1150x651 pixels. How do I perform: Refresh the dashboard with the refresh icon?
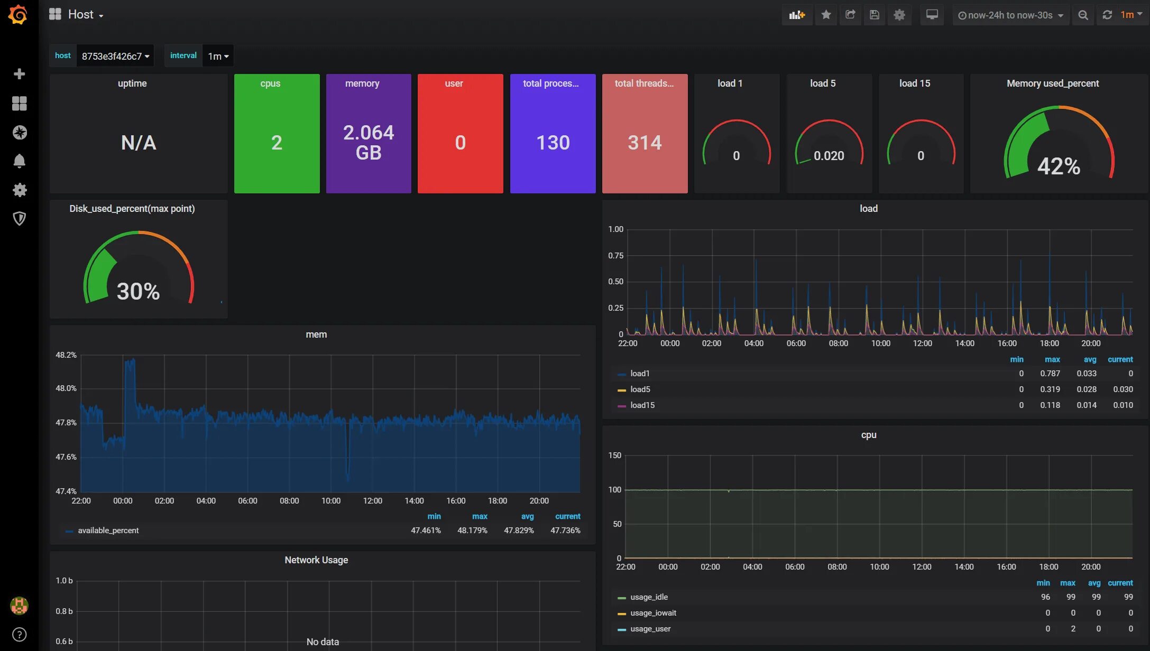(x=1107, y=15)
